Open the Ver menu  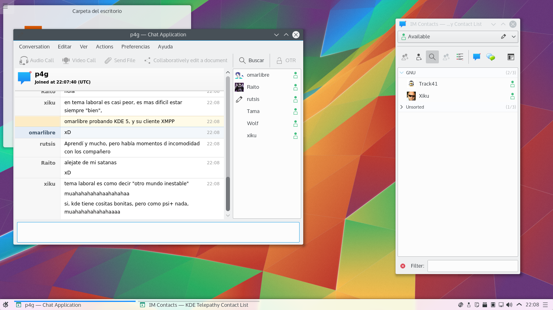coord(84,47)
